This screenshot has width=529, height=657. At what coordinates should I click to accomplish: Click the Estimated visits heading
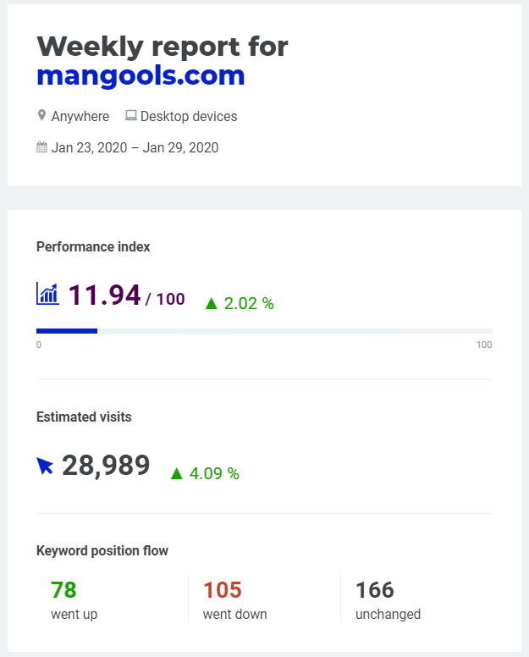(84, 417)
